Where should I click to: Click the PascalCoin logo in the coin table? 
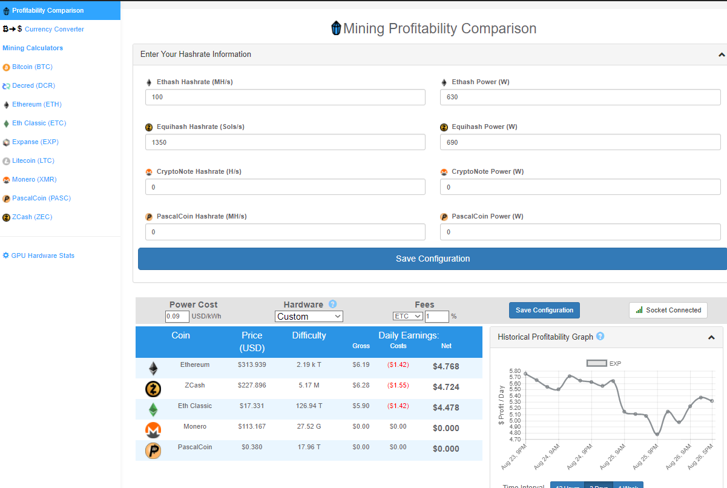point(153,450)
